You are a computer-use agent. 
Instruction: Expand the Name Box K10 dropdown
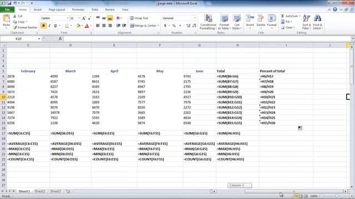(x=39, y=39)
